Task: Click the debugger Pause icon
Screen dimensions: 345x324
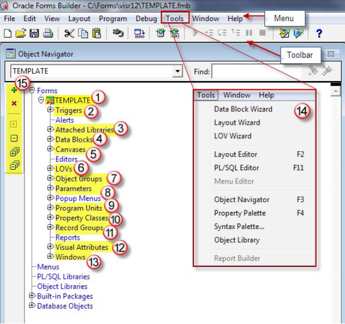Action: coord(249,33)
